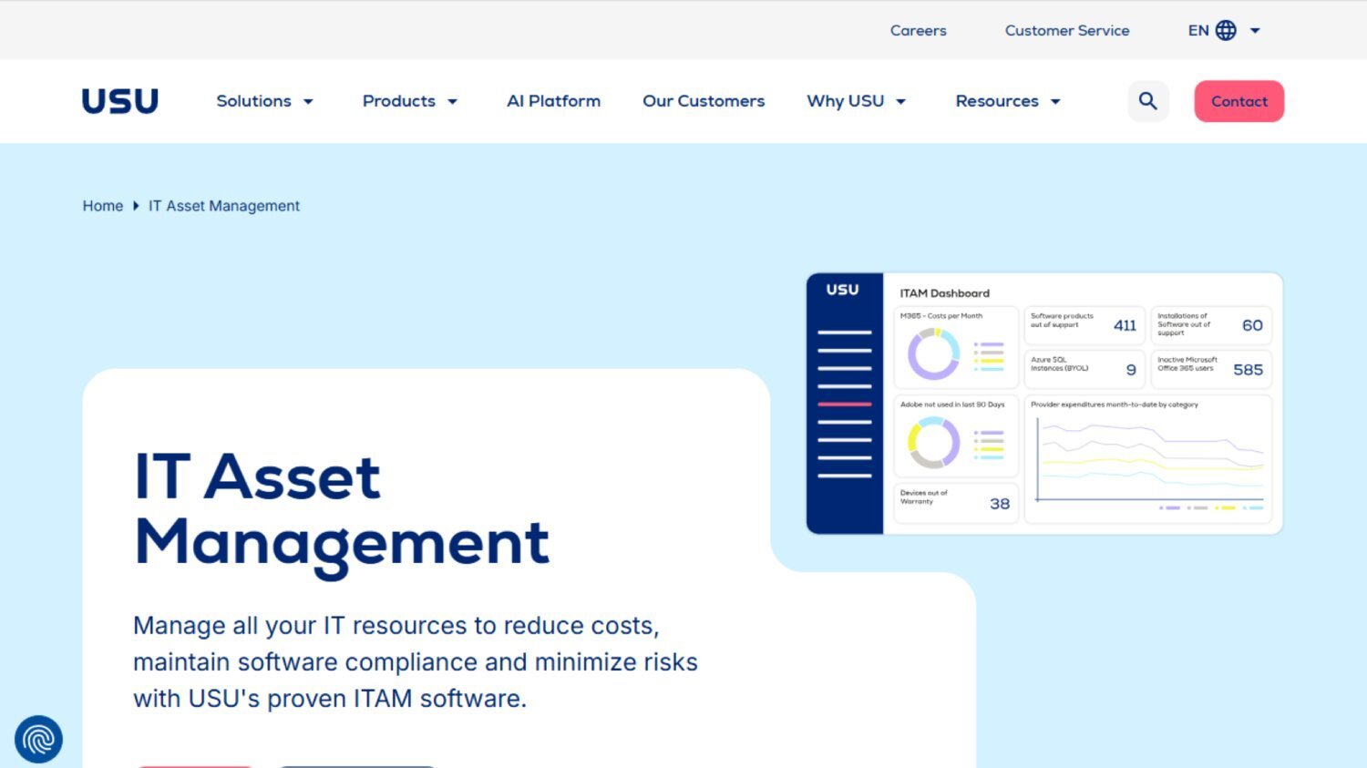
Task: Click the globe language icon
Action: click(1225, 30)
